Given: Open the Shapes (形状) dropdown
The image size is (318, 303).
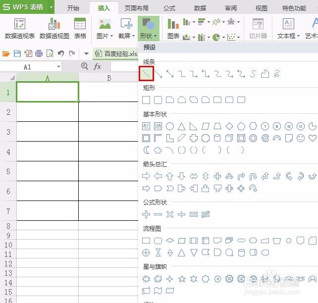Looking at the screenshot, I should (x=149, y=29).
